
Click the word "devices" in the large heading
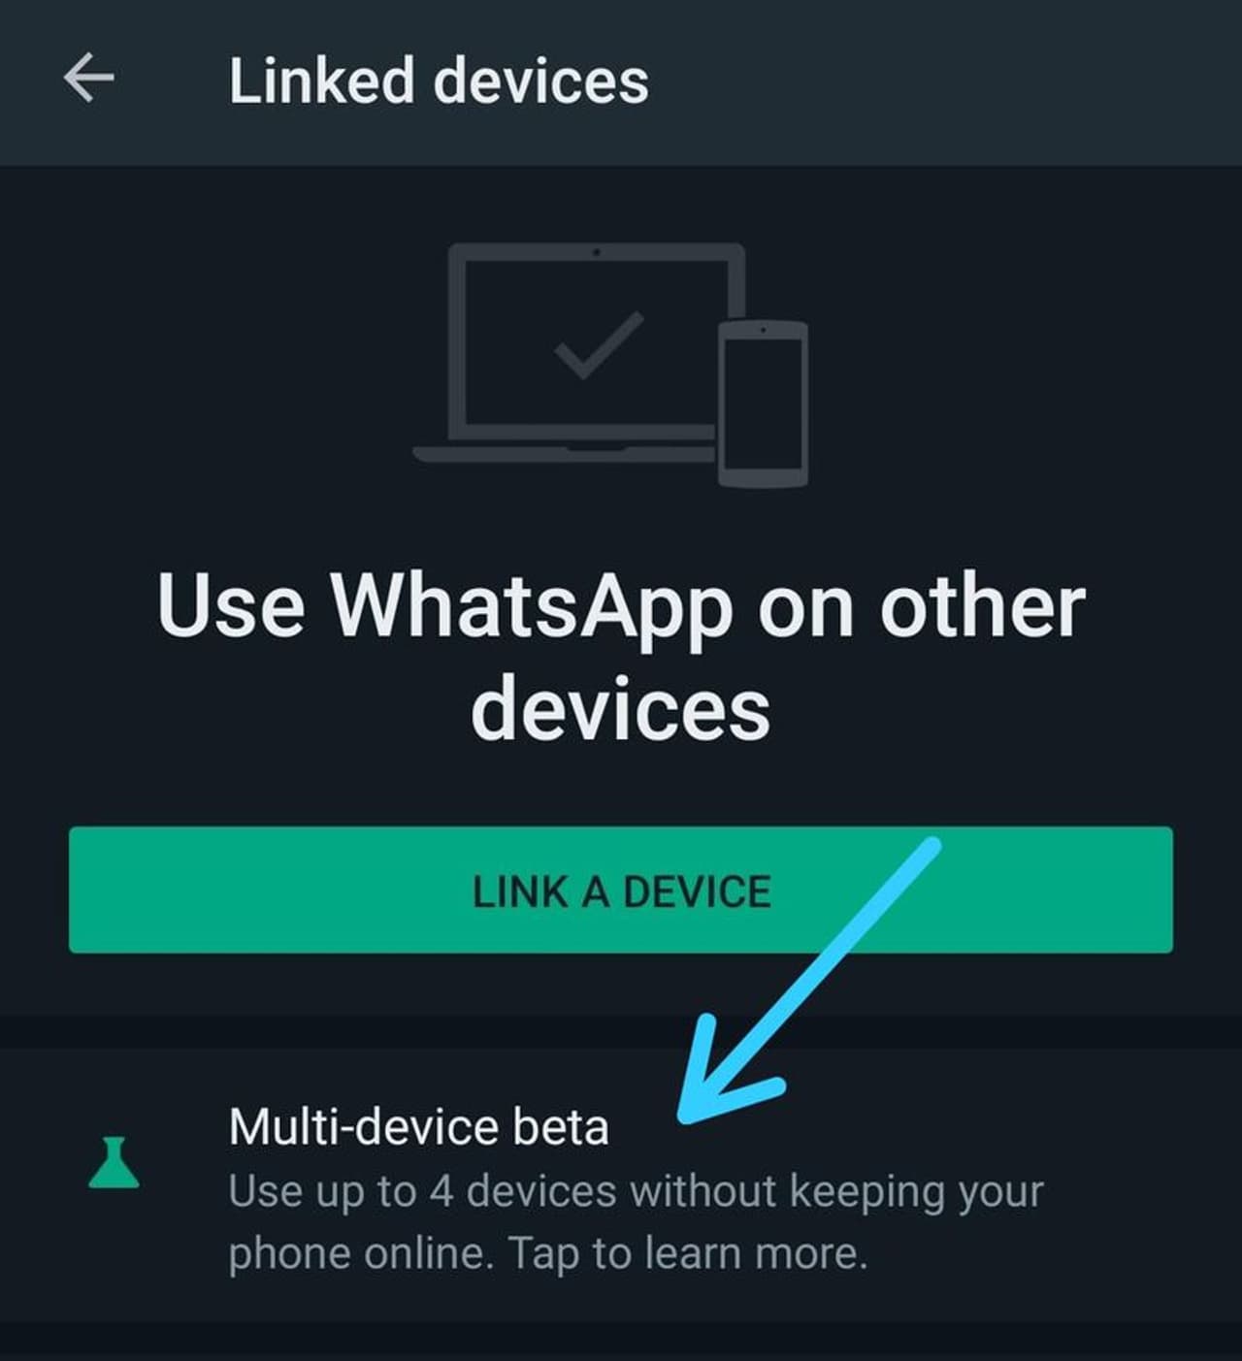point(621,709)
